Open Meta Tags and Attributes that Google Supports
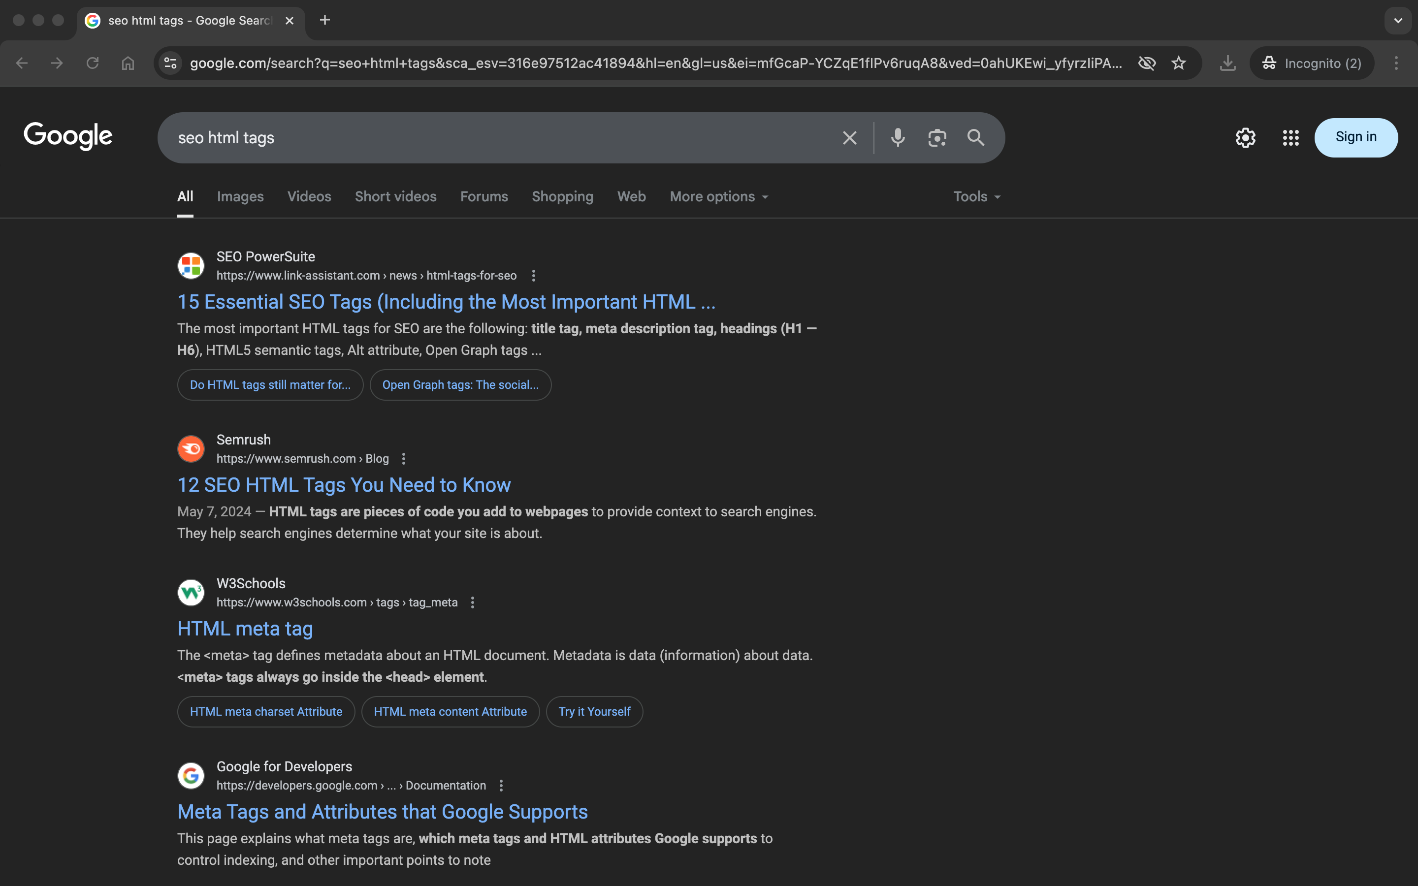Screen dimensions: 1418x886 [383, 812]
